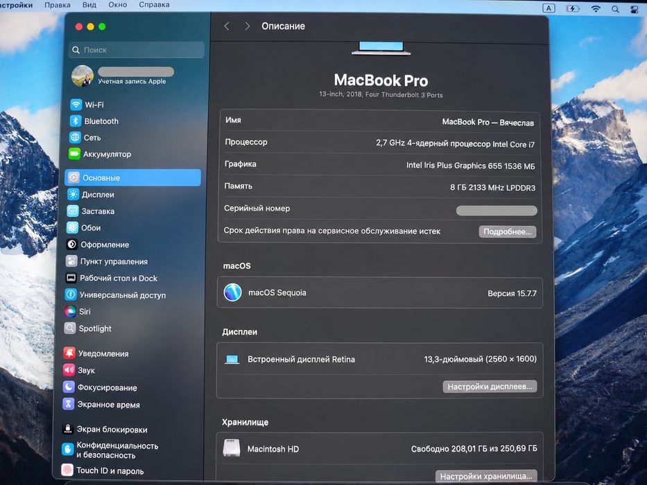This screenshot has width=647, height=485.
Task: Open Конфиденциальность и безопасность hand icon
Action: (x=67, y=450)
